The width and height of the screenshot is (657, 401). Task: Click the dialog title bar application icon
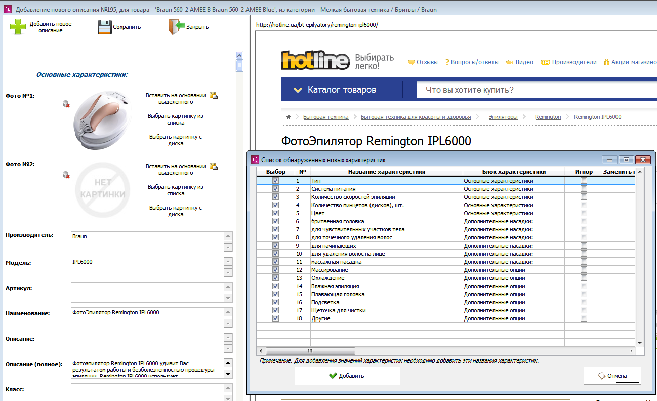[255, 159]
